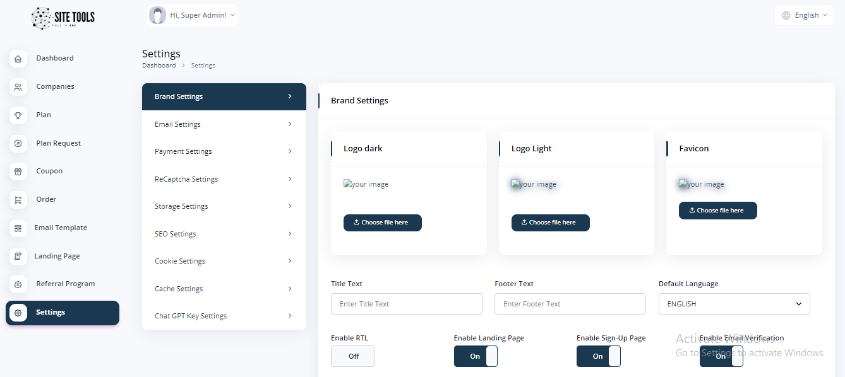Open the Hi, Super Admin user menu
This screenshot has height=377, width=845.
(x=193, y=15)
